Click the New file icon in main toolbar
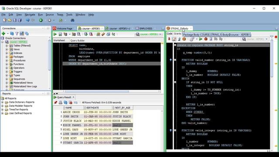 pyautogui.click(x=5, y=20)
